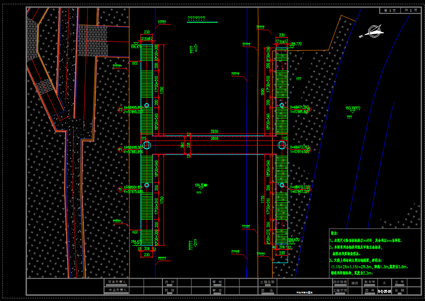Select the green upward direction arrow

point(195,48)
